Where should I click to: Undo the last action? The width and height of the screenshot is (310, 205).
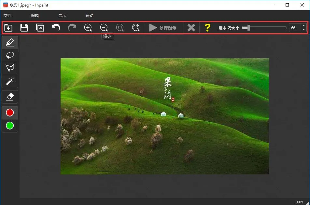pyautogui.click(x=56, y=28)
